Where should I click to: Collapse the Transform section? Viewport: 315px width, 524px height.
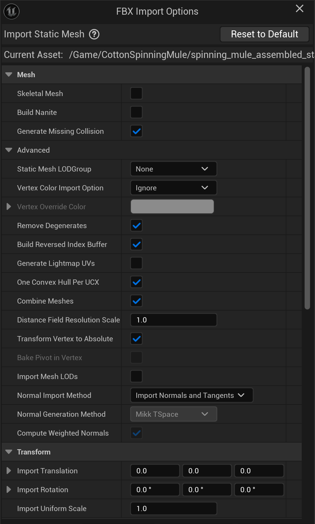[9, 452]
